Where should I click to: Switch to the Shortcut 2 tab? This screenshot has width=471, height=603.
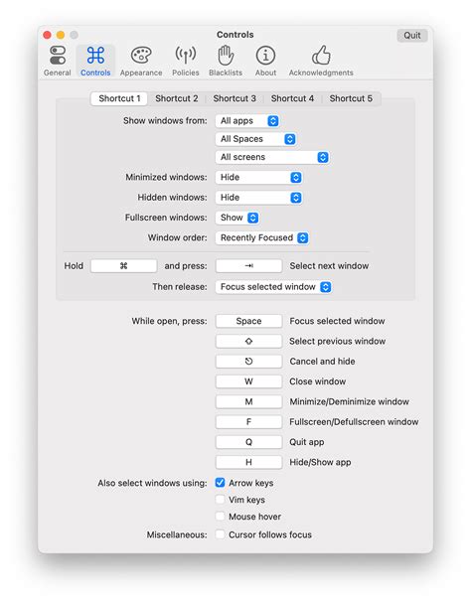pos(177,98)
